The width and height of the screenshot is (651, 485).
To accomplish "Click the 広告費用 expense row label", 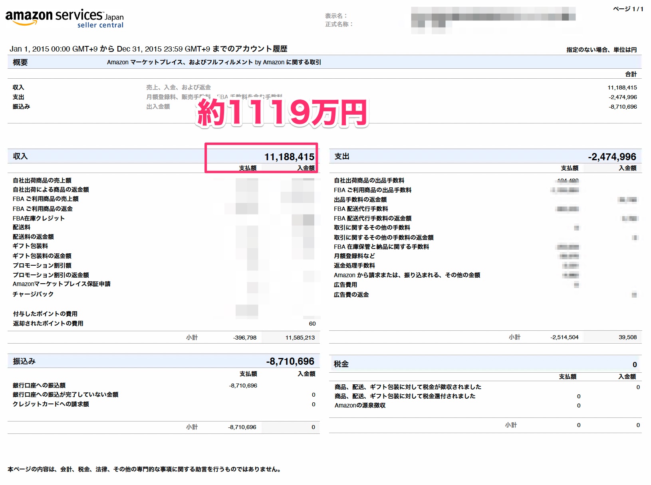I will tap(345, 285).
